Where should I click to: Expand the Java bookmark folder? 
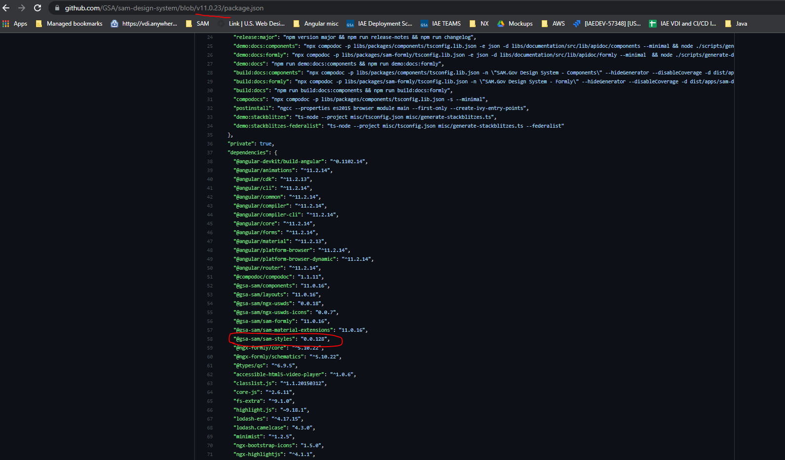coord(736,24)
